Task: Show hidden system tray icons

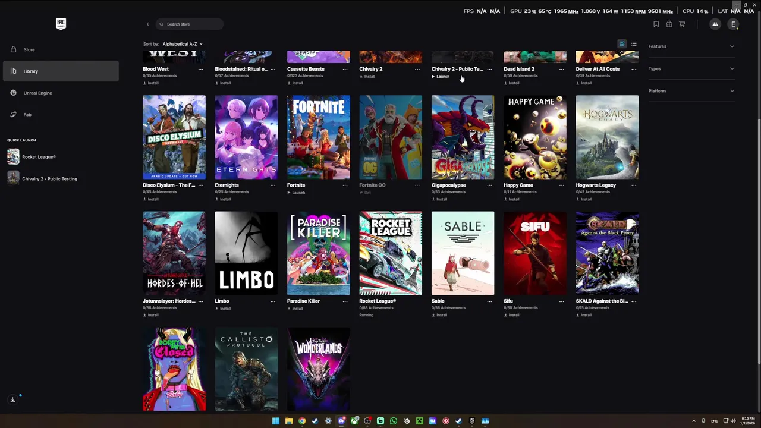Action: point(695,421)
